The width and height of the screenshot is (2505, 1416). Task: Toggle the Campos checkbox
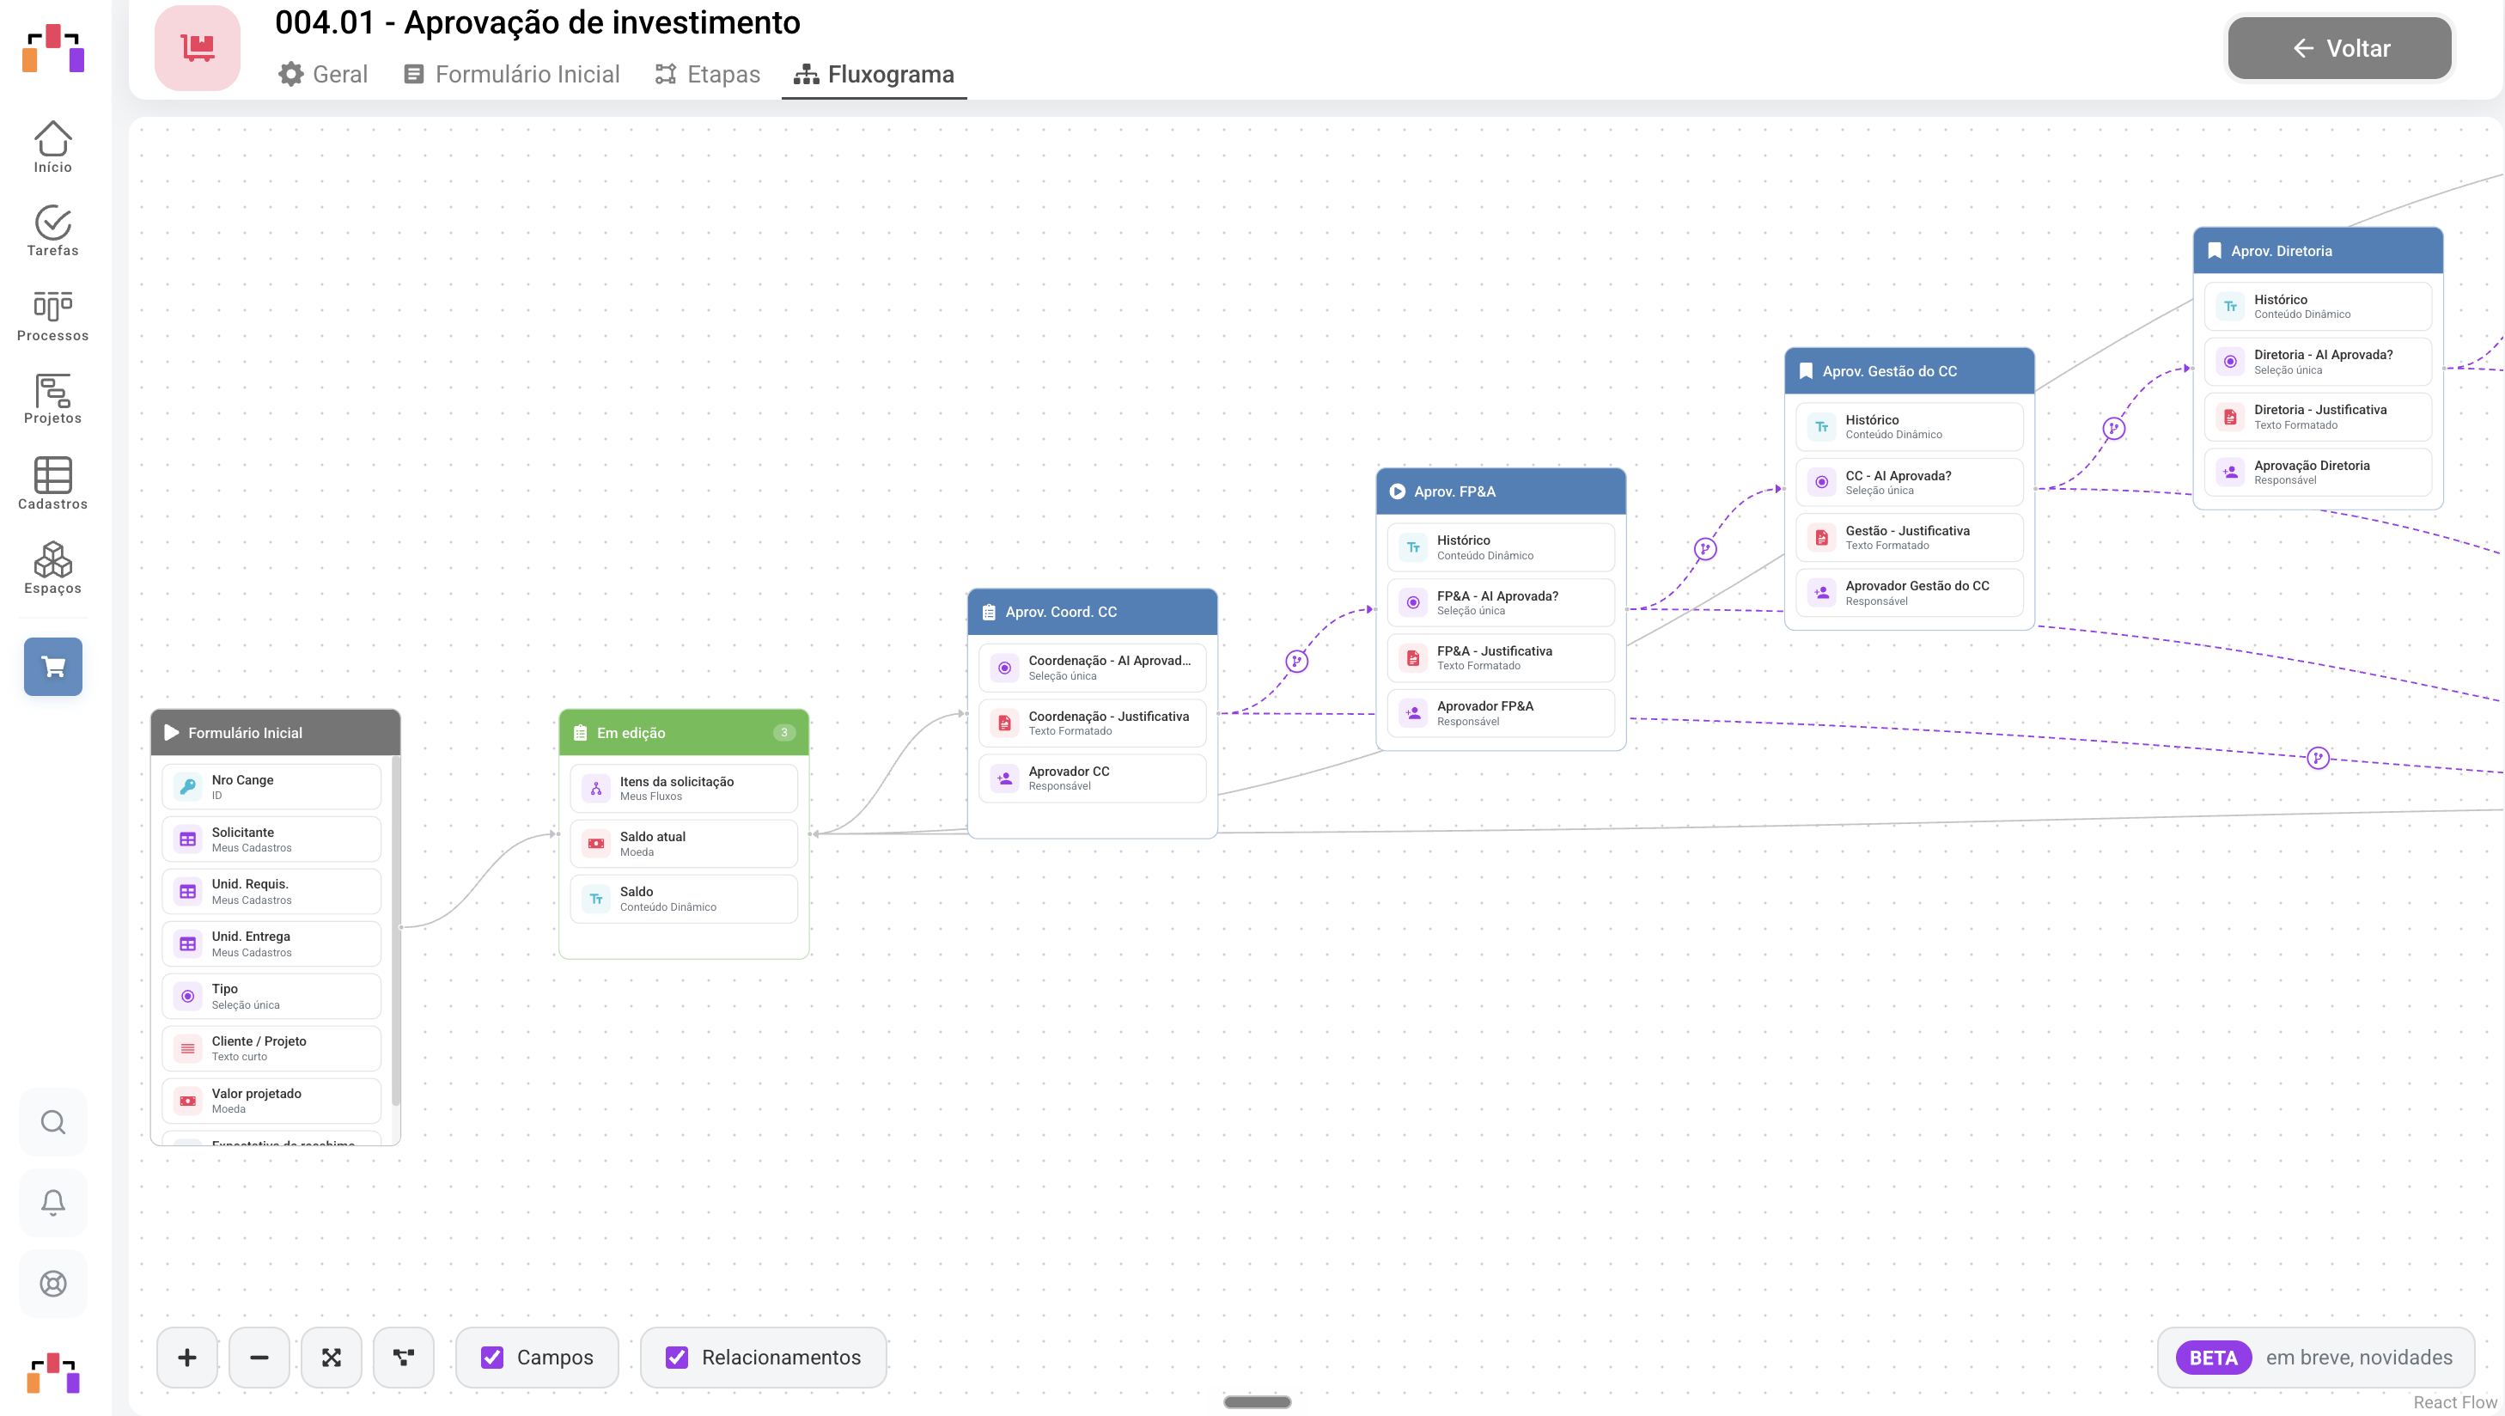(492, 1358)
